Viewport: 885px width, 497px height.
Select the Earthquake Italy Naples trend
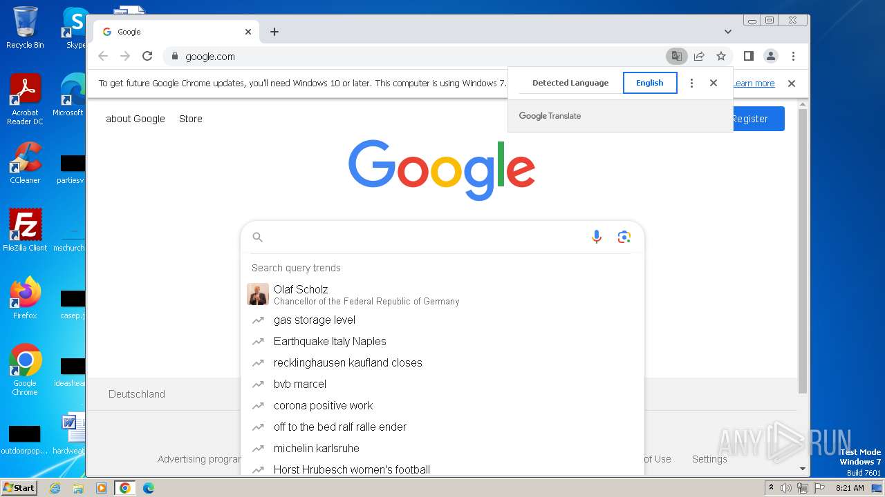coord(442,341)
